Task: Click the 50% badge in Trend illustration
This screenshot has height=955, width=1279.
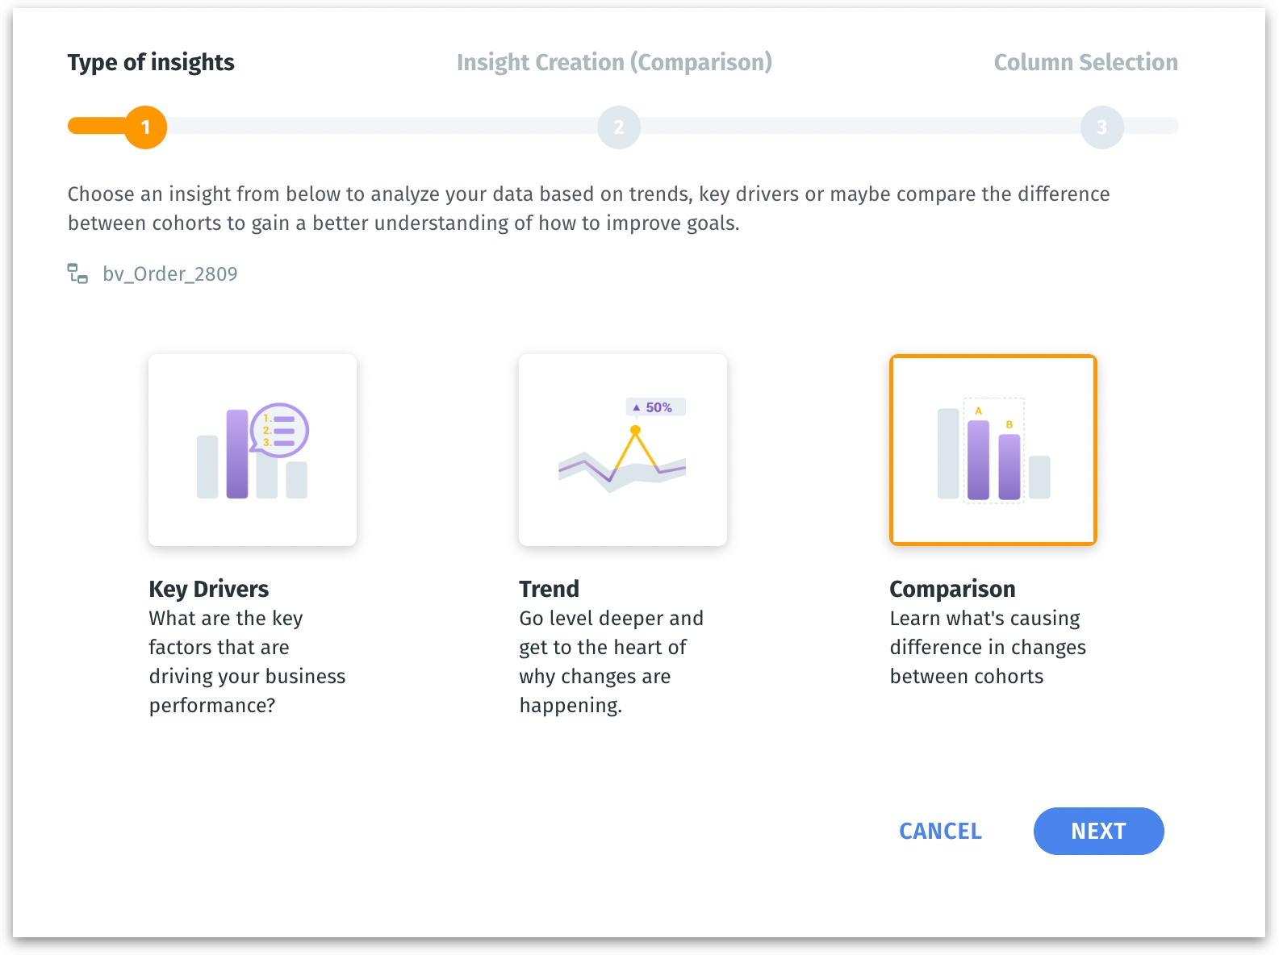Action: (x=656, y=407)
